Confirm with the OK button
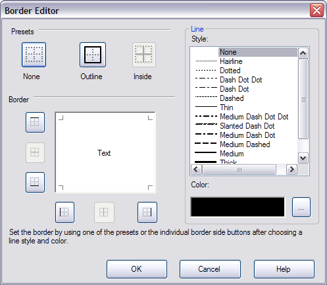Viewport: 327px width, 285px height. pyautogui.click(x=137, y=269)
